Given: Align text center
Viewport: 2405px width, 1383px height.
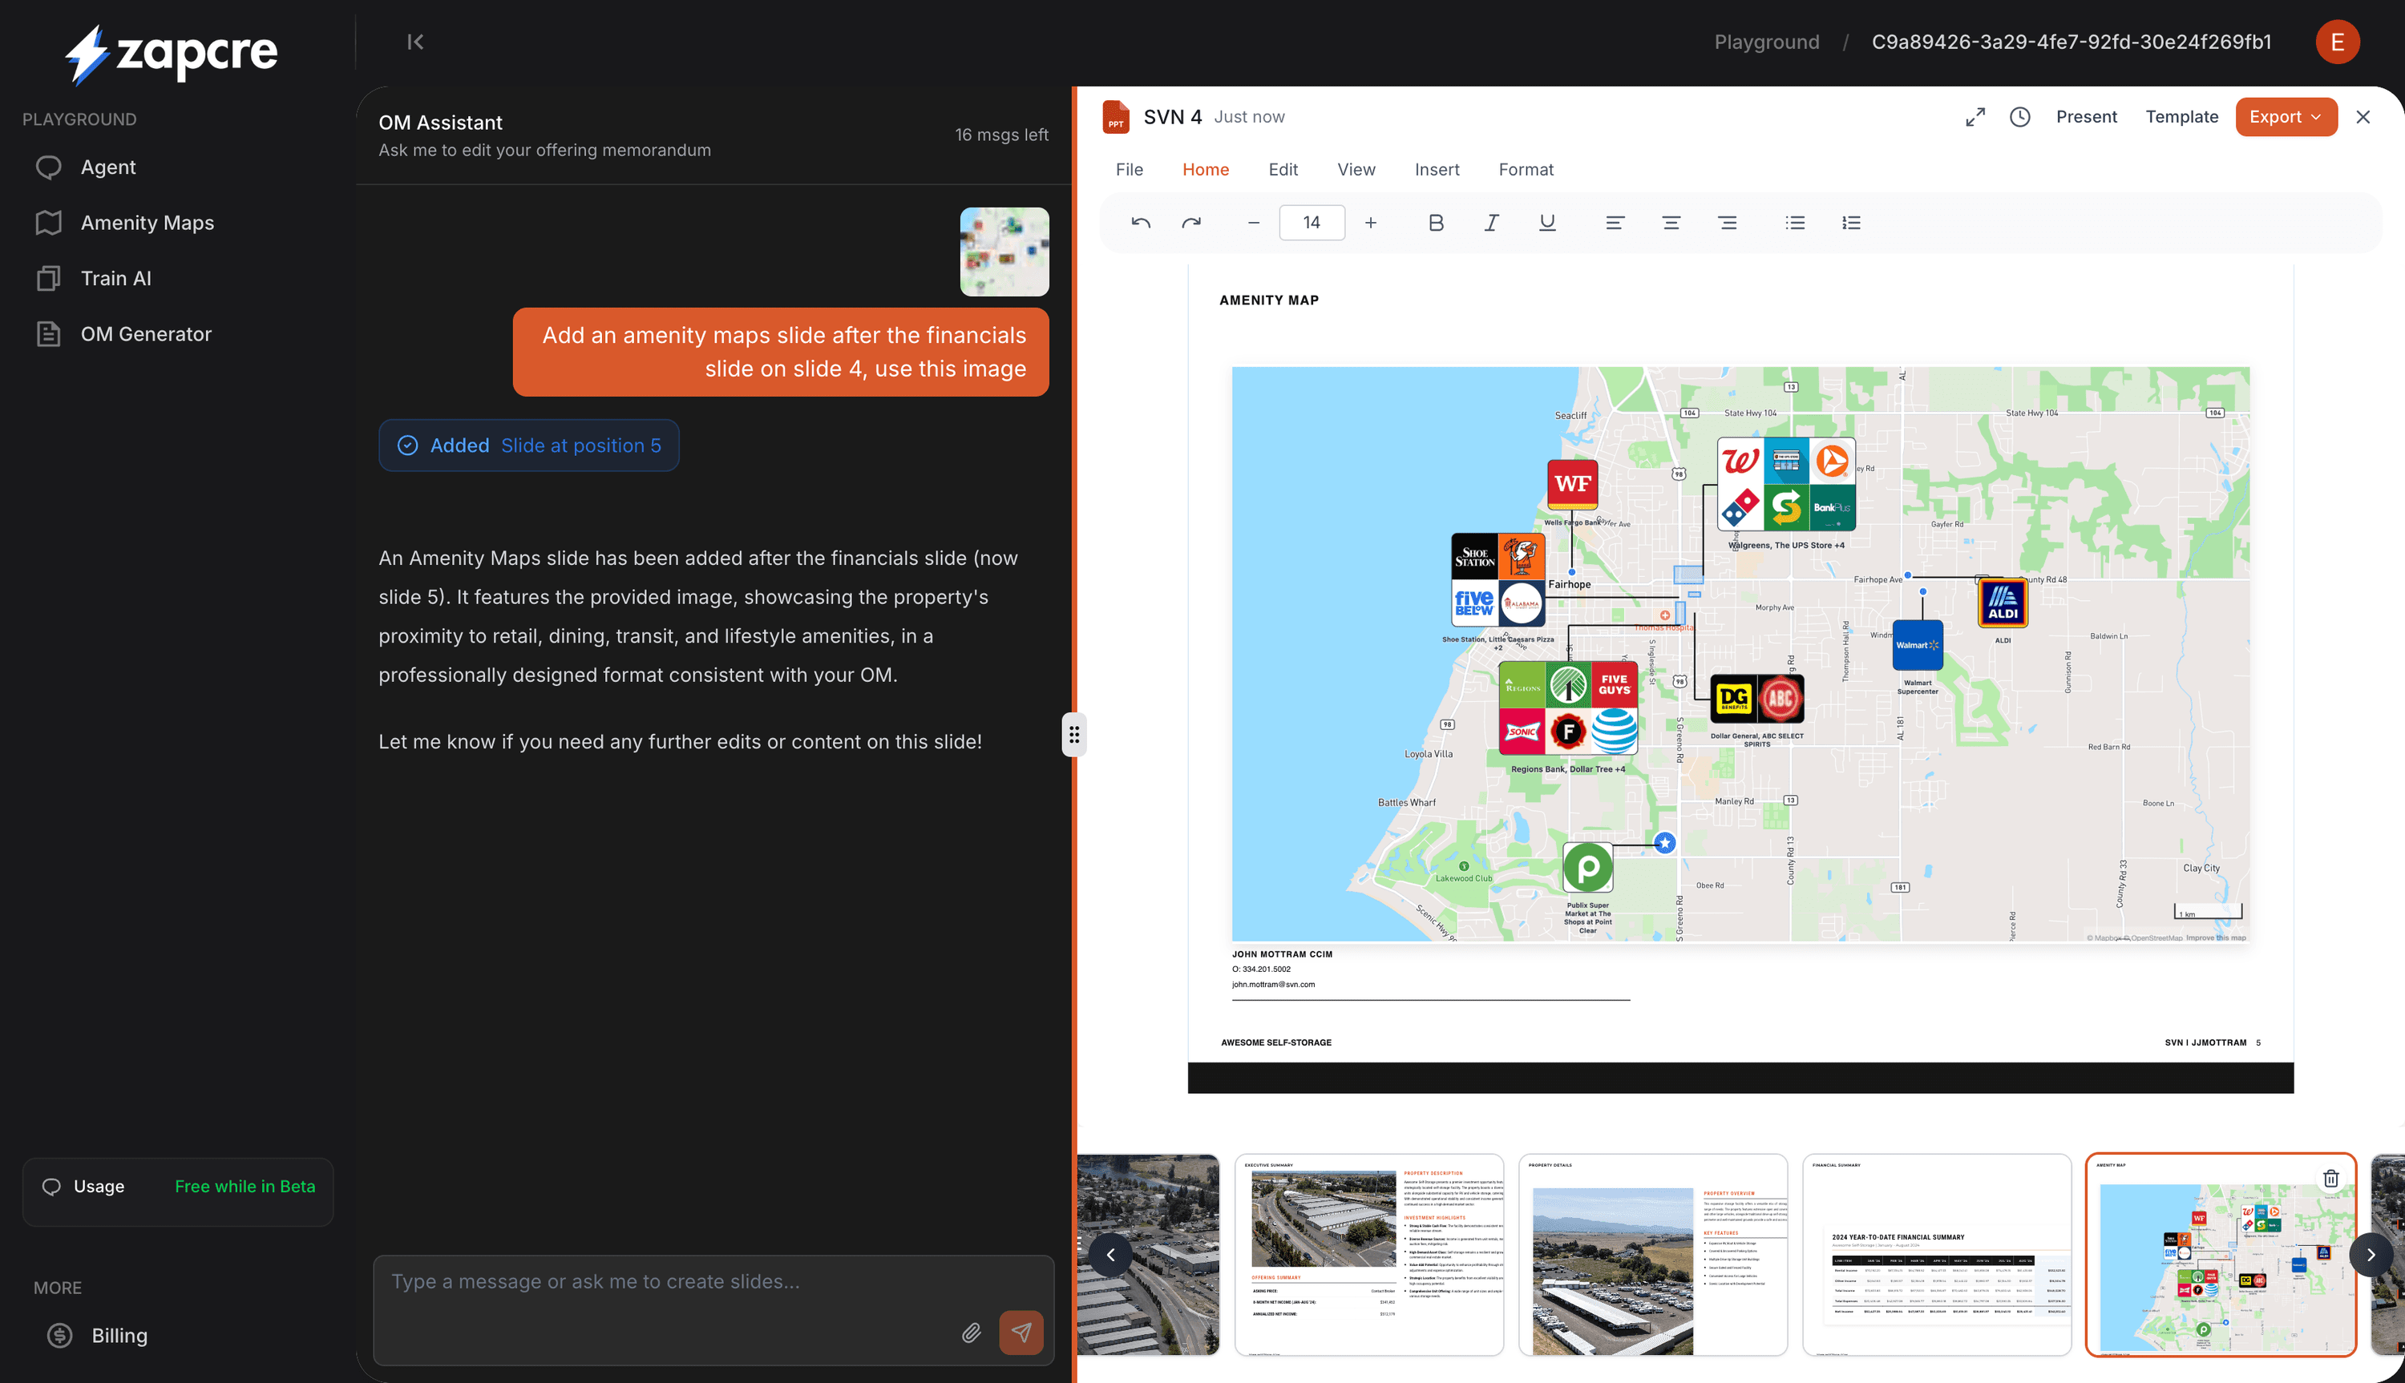Looking at the screenshot, I should pos(1671,222).
